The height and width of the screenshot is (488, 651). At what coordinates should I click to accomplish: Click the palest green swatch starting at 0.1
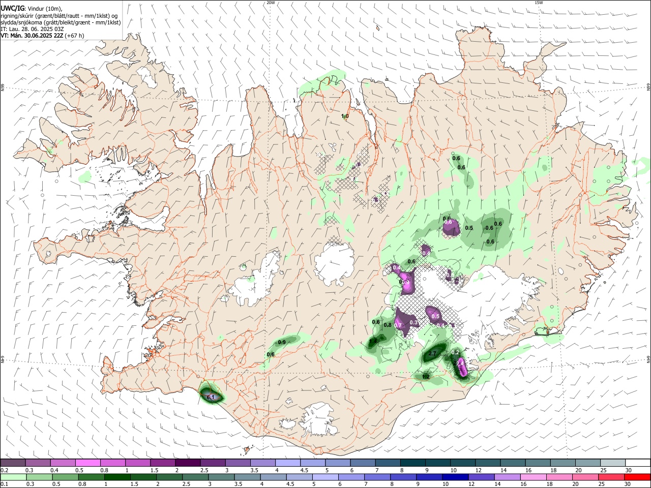click(x=13, y=477)
